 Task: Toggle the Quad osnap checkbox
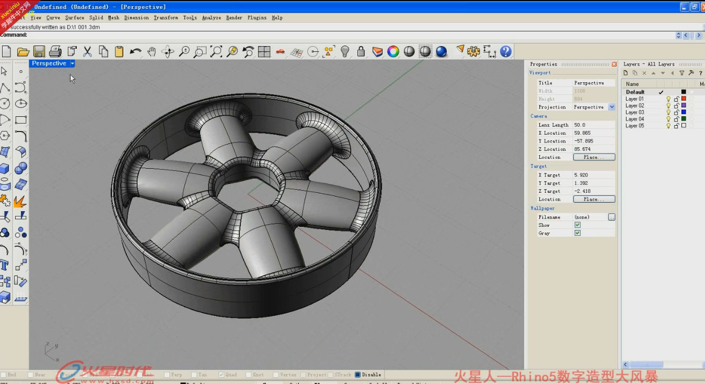tap(221, 375)
